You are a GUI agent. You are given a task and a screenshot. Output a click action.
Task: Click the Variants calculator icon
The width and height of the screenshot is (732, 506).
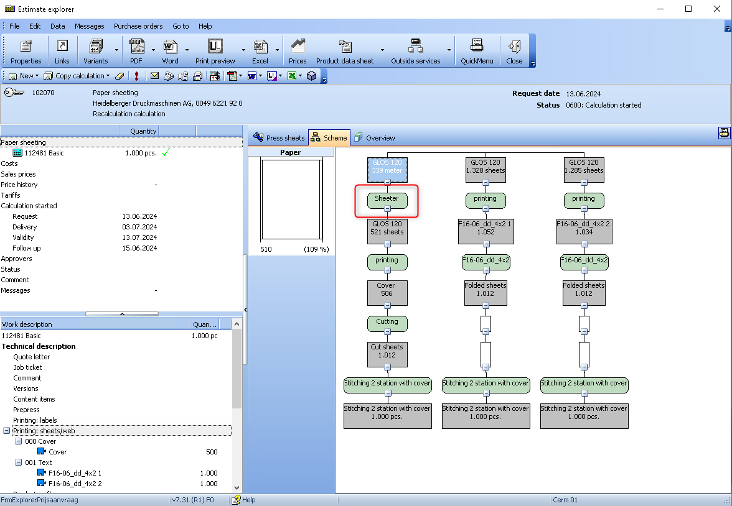point(95,47)
